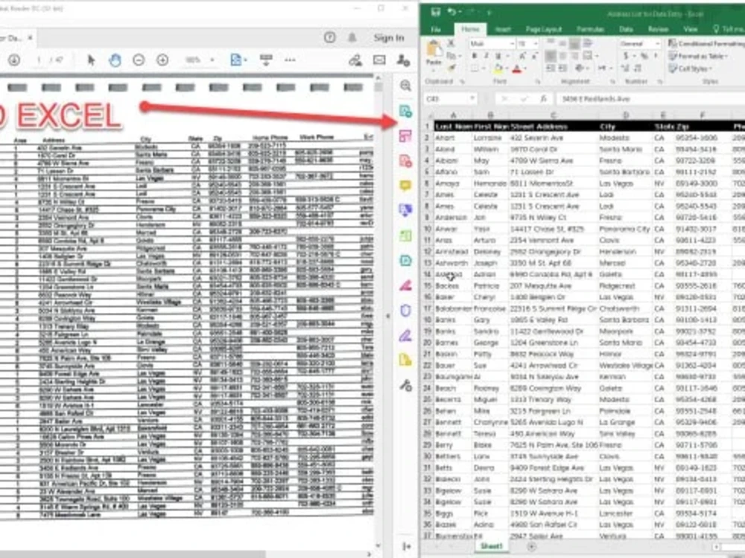The width and height of the screenshot is (745, 558).
Task: Click the Cut scissors icon in Excel
Action: pyautogui.click(x=451, y=44)
